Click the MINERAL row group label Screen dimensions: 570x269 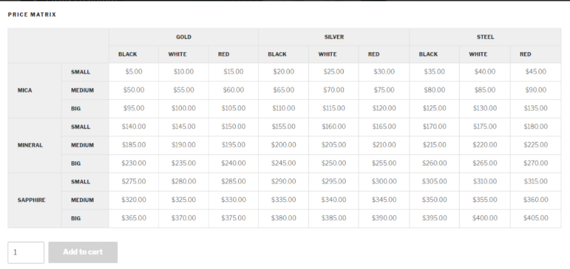tap(35, 146)
